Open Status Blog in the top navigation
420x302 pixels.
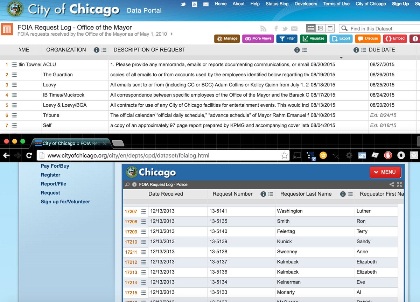click(x=277, y=4)
